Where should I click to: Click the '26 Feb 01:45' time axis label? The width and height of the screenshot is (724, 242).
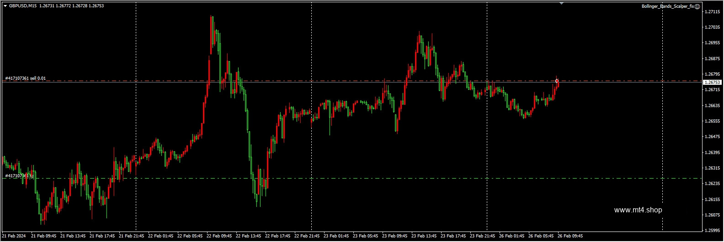[511, 236]
